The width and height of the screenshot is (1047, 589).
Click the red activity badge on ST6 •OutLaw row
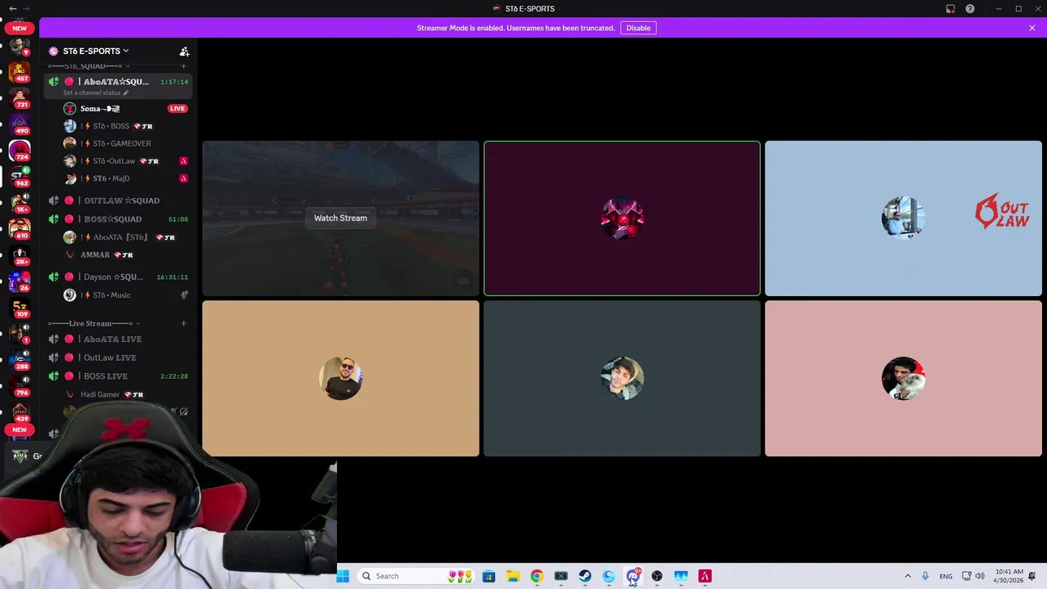(183, 161)
